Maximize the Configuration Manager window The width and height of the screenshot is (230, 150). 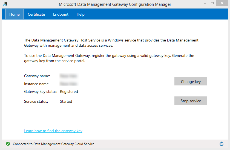coord(212,3)
